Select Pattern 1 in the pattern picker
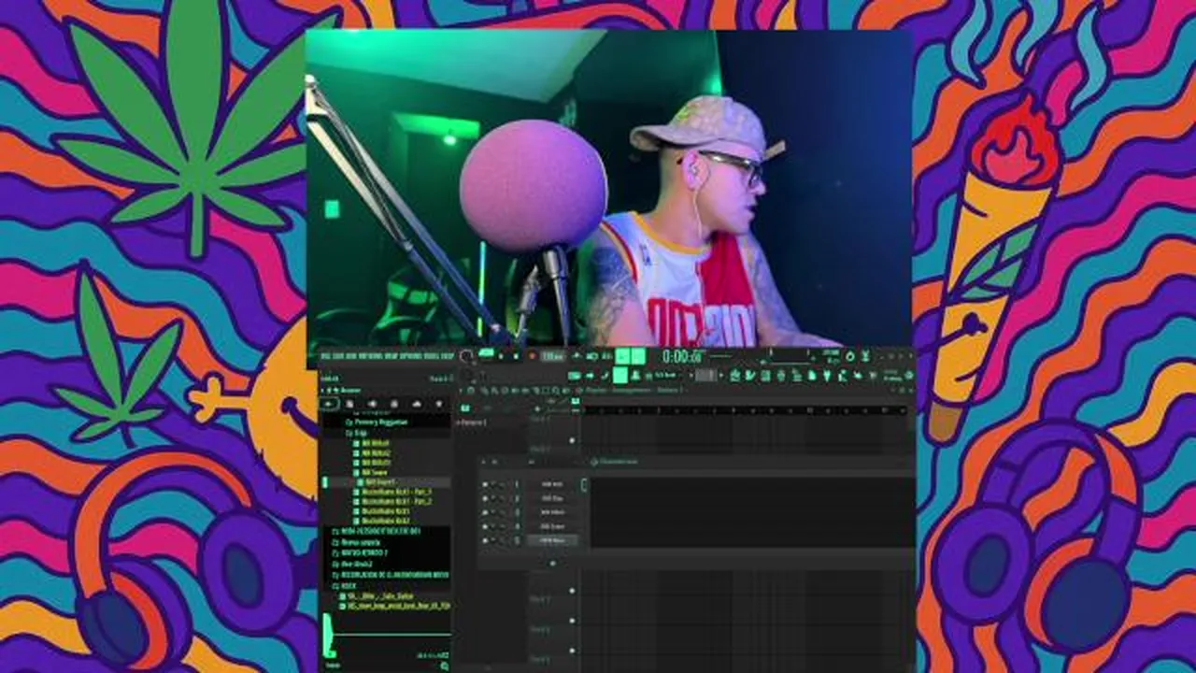 point(472,422)
